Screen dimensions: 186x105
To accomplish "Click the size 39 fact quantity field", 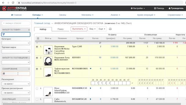I will coord(97,83).
